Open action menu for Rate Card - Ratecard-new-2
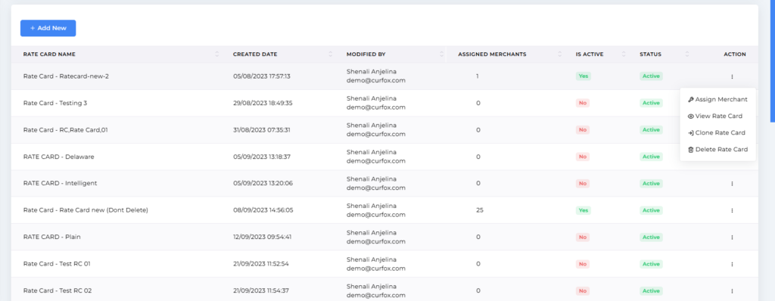775x301 pixels. coord(732,76)
